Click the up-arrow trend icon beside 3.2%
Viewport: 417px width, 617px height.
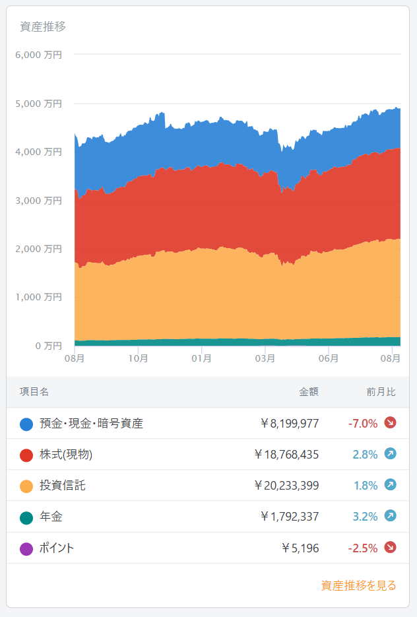[391, 516]
